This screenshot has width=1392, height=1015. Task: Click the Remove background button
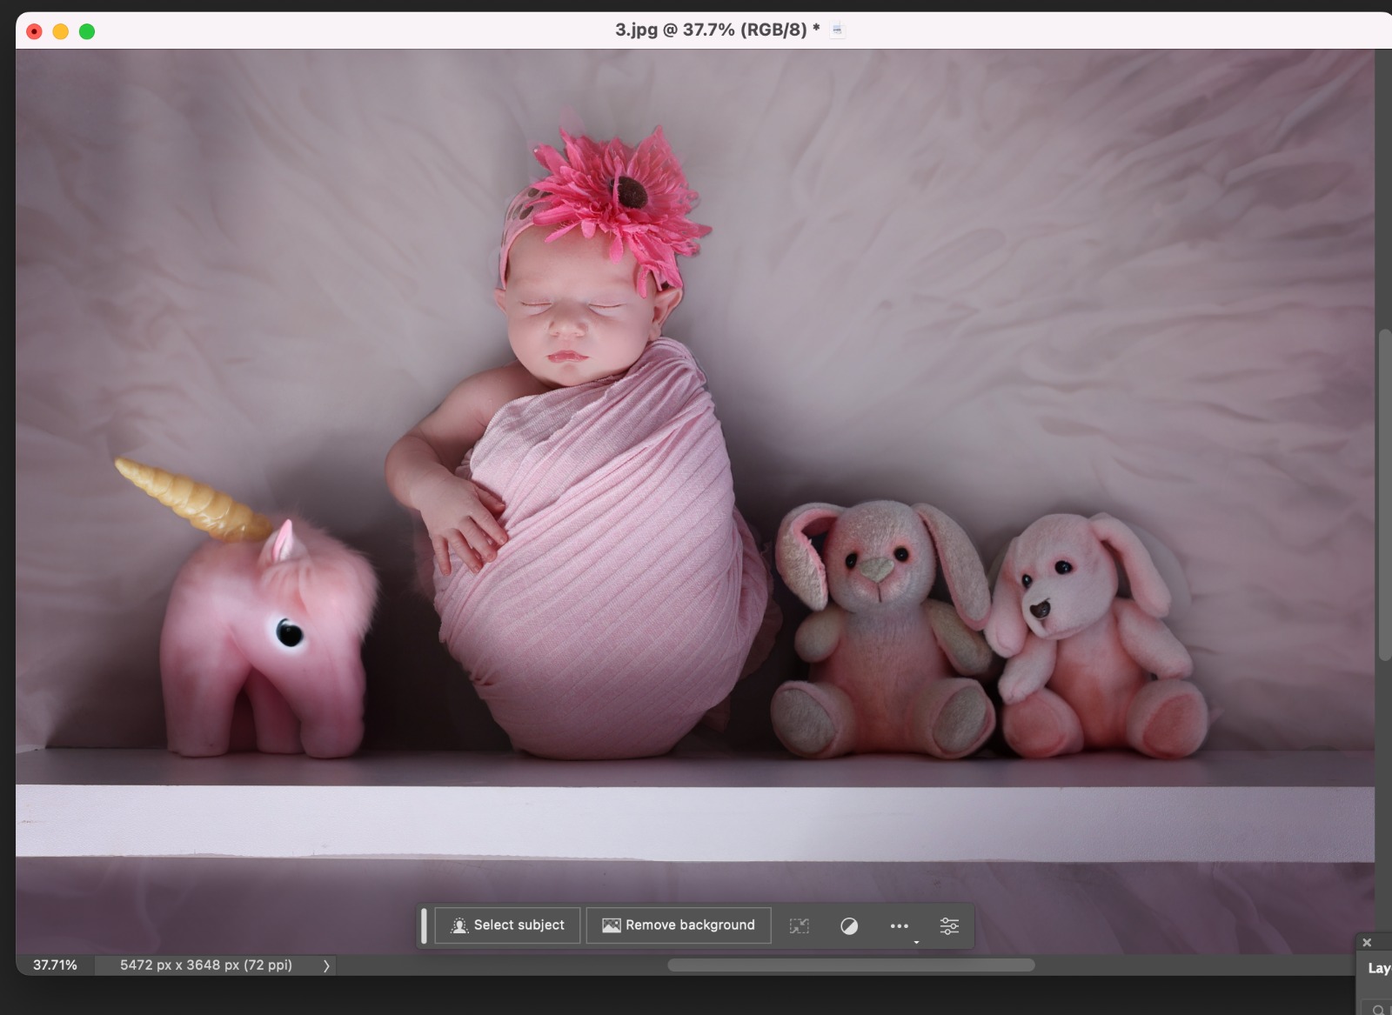679,925
